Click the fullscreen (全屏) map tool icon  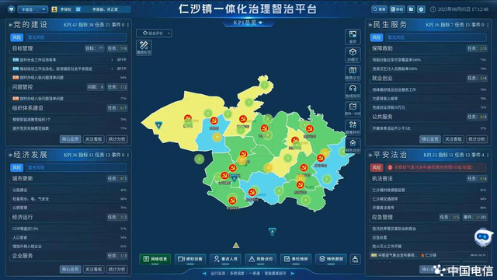point(353,34)
